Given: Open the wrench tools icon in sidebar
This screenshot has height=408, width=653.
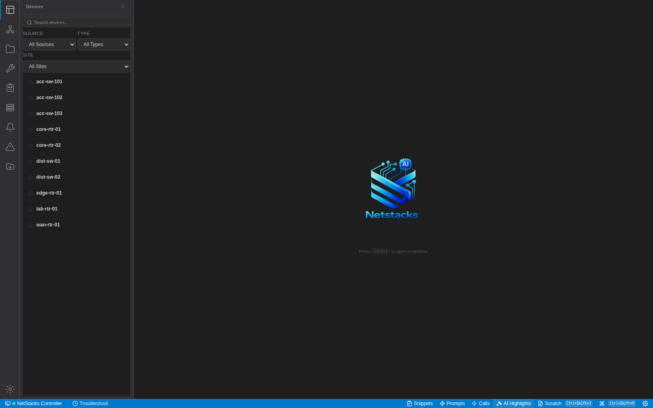Looking at the screenshot, I should (x=10, y=69).
